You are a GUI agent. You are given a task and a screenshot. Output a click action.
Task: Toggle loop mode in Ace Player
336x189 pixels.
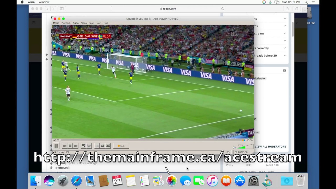102,146
